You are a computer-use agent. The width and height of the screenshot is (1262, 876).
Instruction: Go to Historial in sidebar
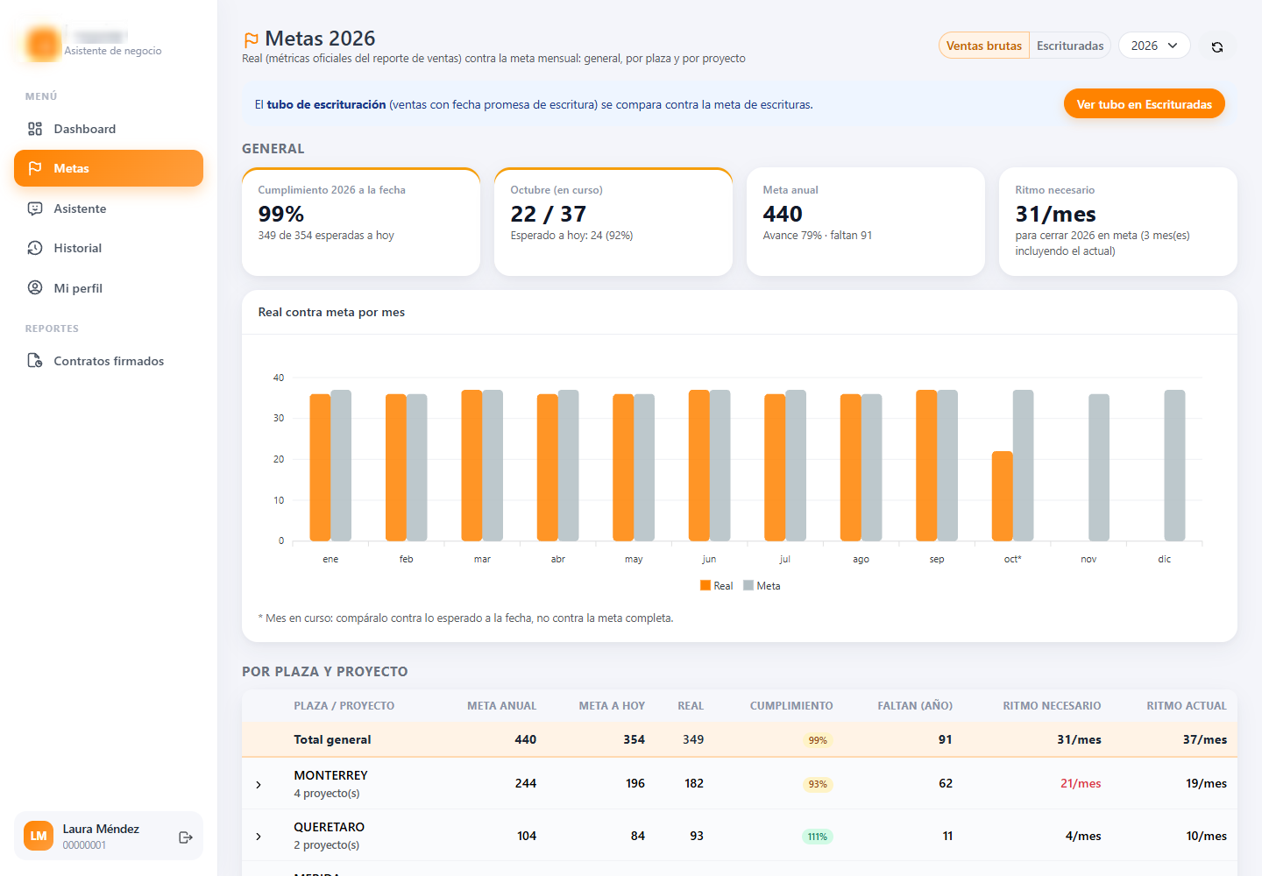[109, 248]
